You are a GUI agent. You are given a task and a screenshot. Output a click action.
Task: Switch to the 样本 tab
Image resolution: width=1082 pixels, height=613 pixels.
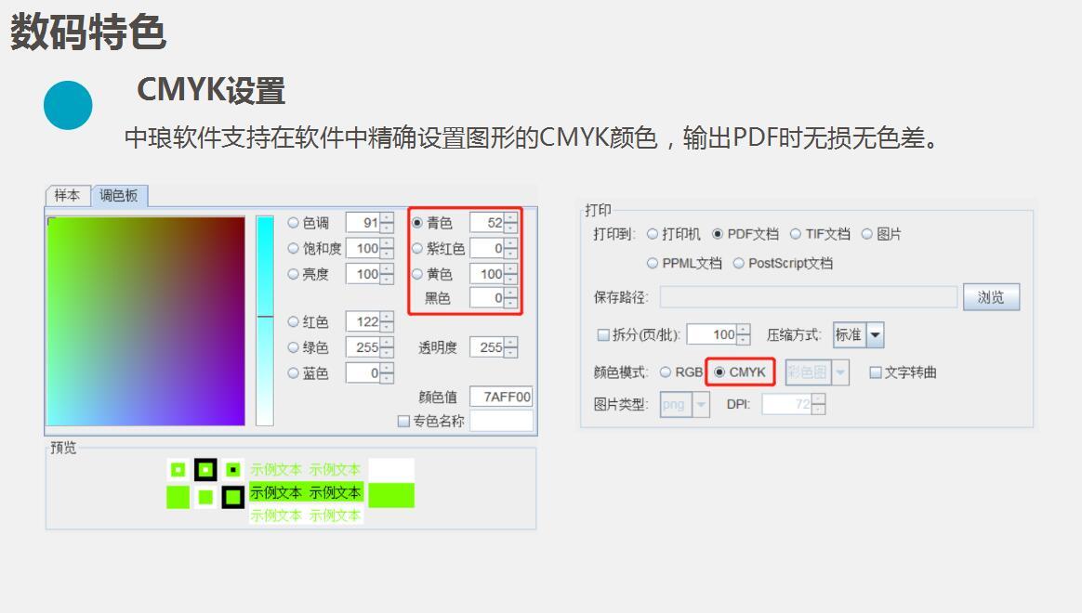67,195
